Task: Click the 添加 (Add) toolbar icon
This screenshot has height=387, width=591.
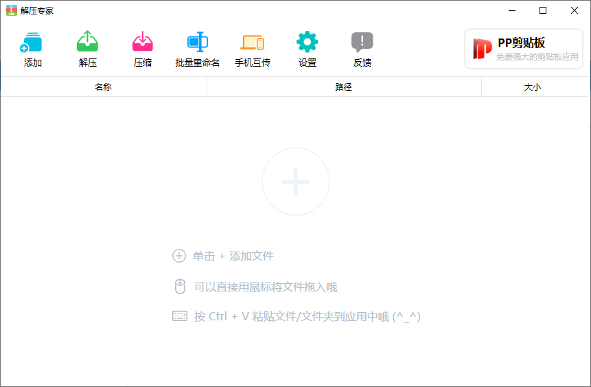Action: pos(32,49)
